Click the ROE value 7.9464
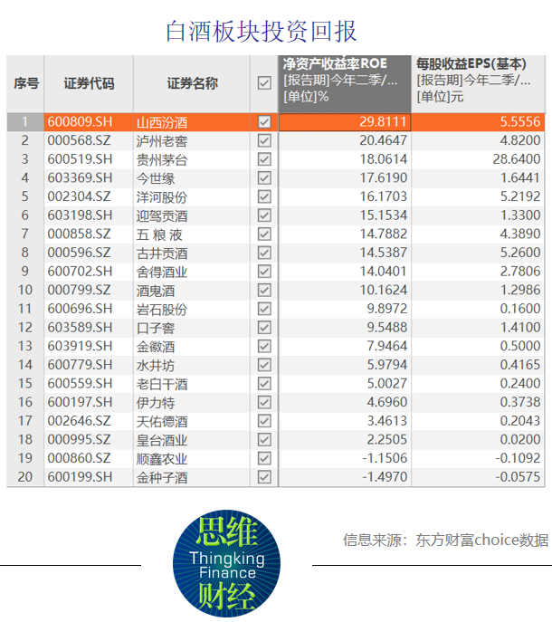Image resolution: width=552 pixels, height=622 pixels. point(386,346)
